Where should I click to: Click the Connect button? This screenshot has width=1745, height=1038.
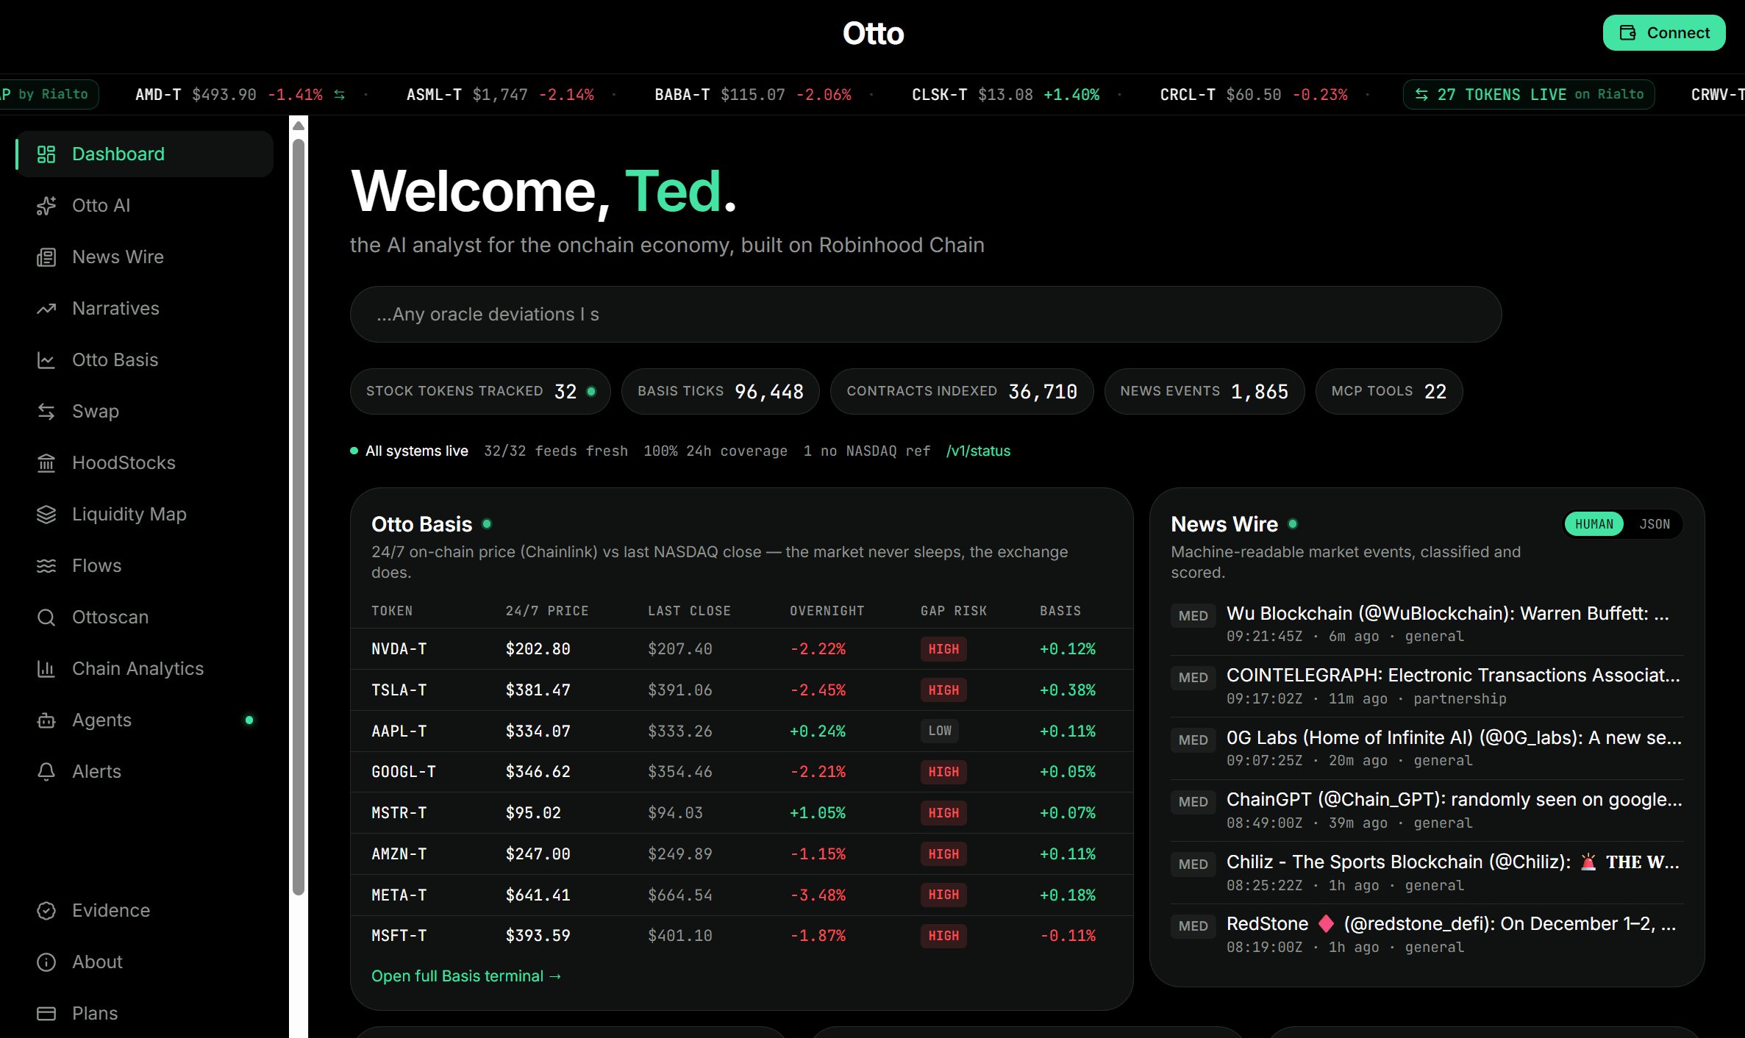click(x=1664, y=33)
